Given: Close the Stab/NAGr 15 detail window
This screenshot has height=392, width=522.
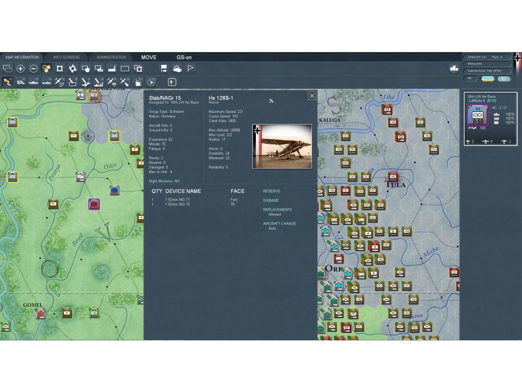Looking at the screenshot, I should point(312,96).
